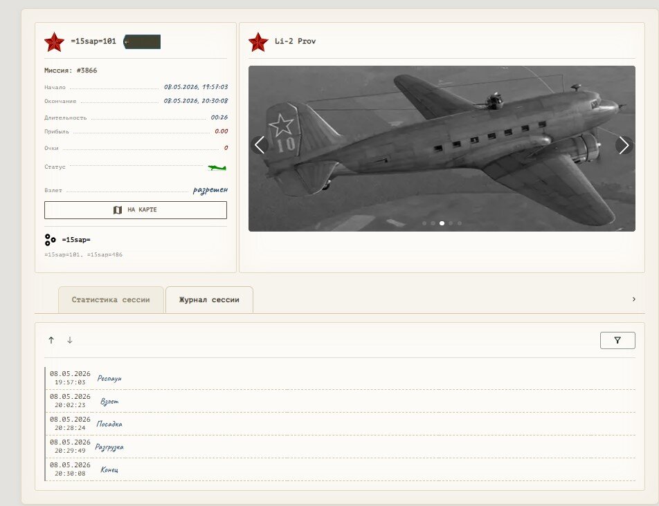
Task: Open the log filter funnel button
Action: tap(617, 340)
